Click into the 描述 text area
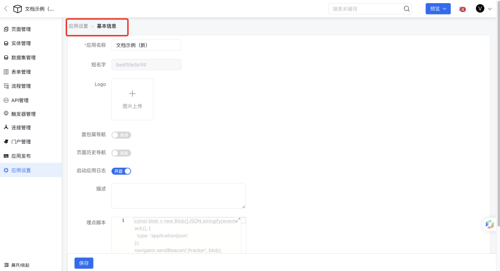Image resolution: width=500 pixels, height=271 pixels. click(x=178, y=195)
